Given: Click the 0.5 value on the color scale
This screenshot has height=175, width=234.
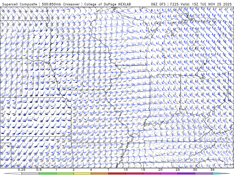Looking at the screenshot, I should [39, 170].
